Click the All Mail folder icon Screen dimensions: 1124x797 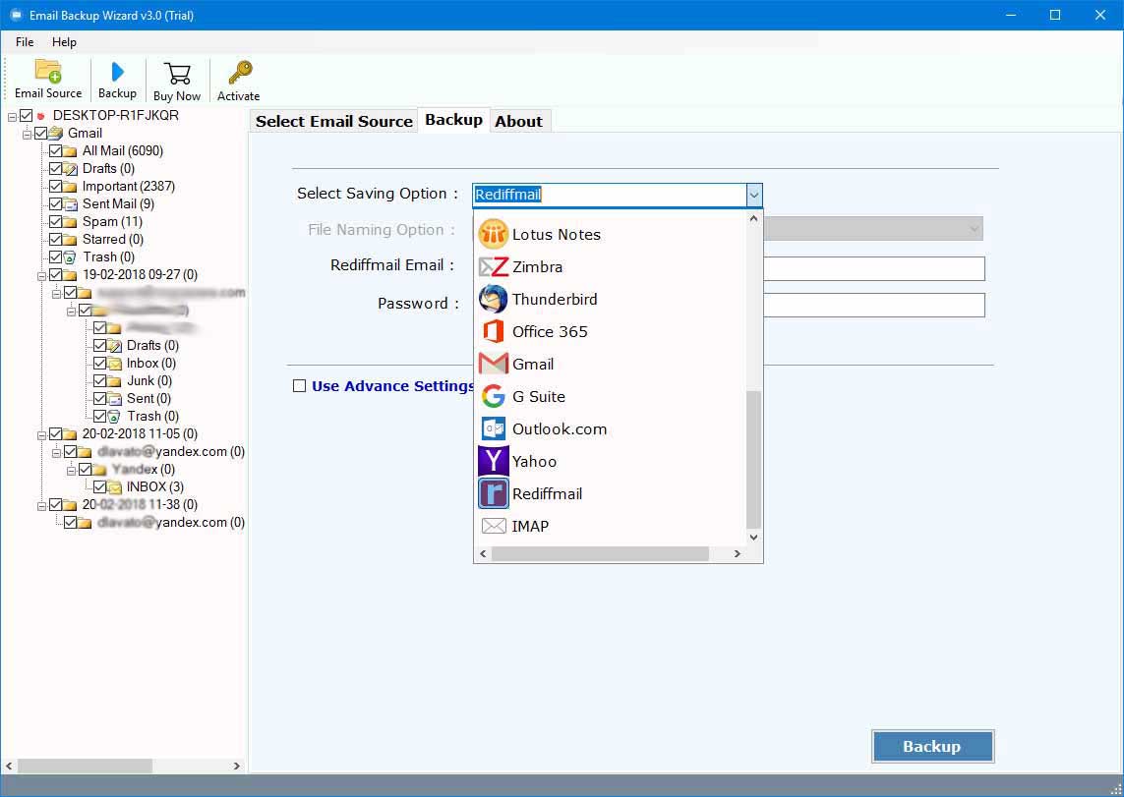coord(70,151)
